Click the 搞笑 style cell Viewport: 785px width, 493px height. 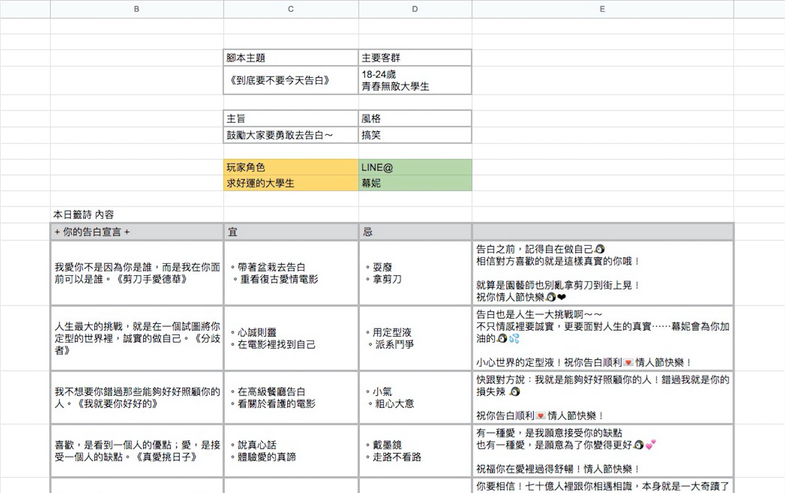415,135
